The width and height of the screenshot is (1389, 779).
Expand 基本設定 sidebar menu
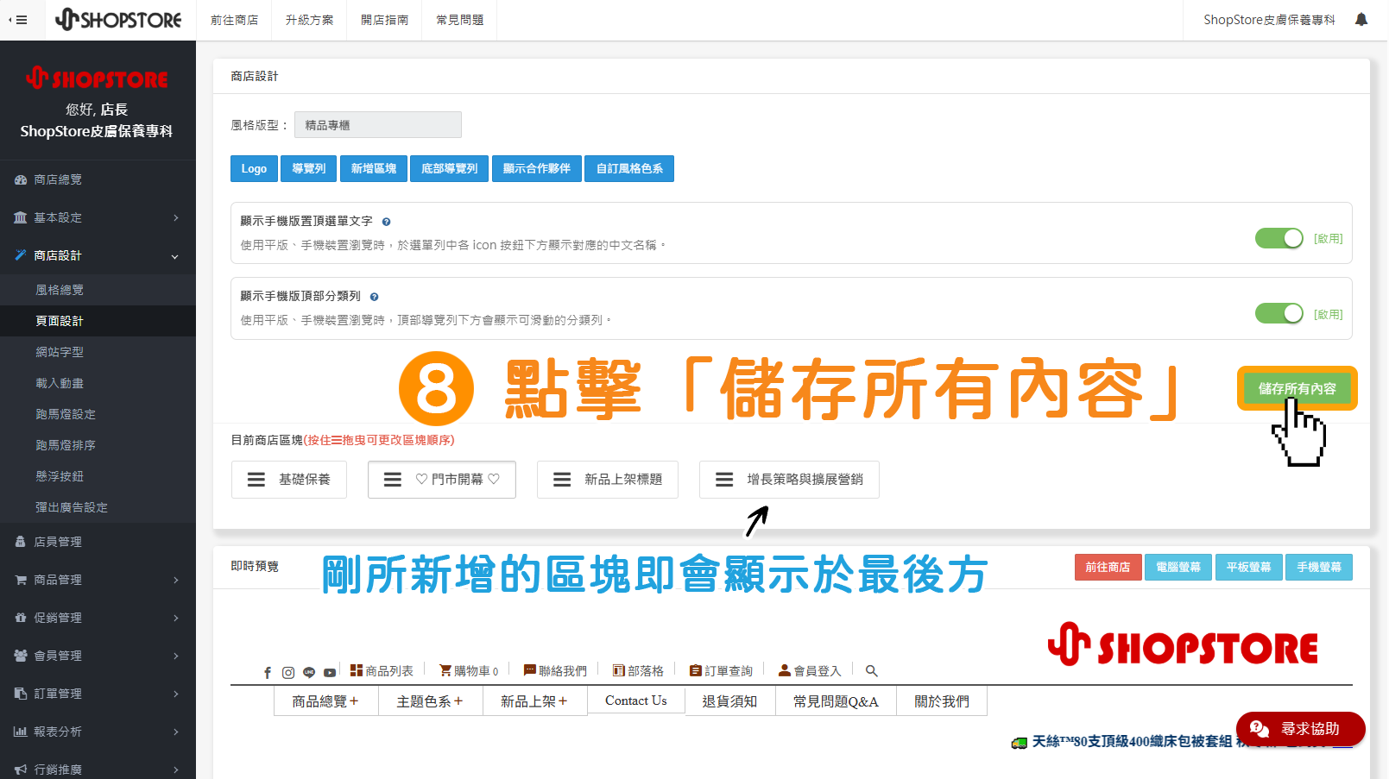coord(98,217)
